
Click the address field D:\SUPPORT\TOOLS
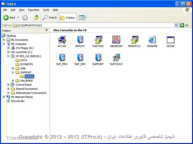pyautogui.click(x=94, y=25)
